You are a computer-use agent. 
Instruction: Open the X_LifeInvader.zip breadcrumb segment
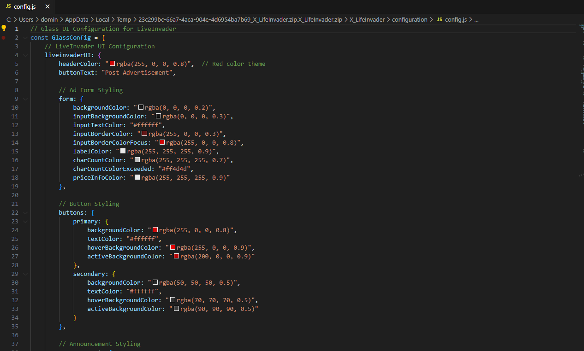[x=240, y=19]
